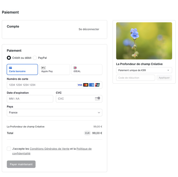
Task: Apply the discount code with Appliquer
Action: [164, 78]
